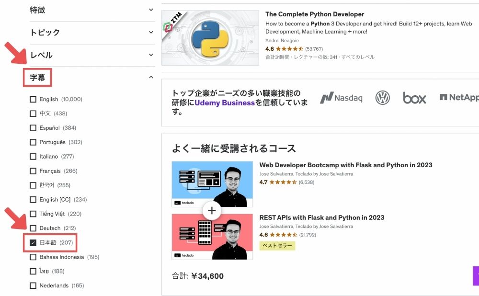Click the Python logo course thumbnail
The height and width of the screenshot is (296, 479).
210,38
